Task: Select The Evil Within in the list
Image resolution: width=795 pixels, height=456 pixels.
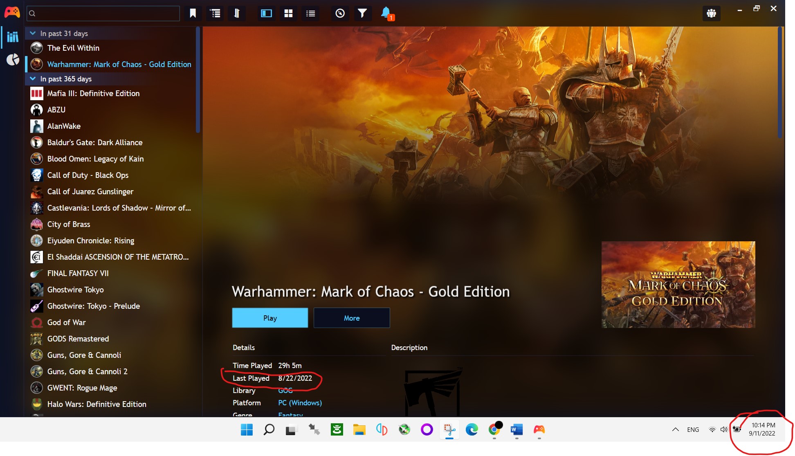Action: (x=110, y=48)
